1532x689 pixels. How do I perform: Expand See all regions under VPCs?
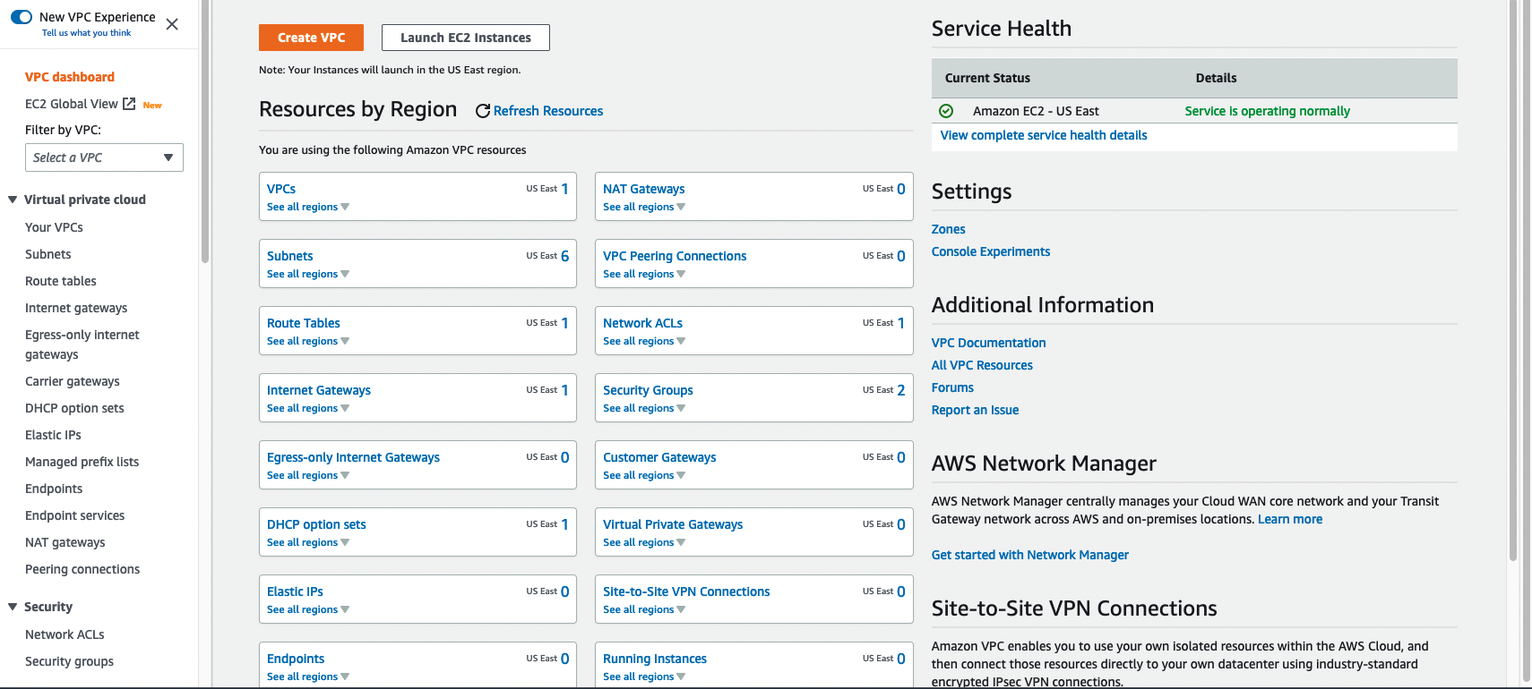click(x=307, y=207)
